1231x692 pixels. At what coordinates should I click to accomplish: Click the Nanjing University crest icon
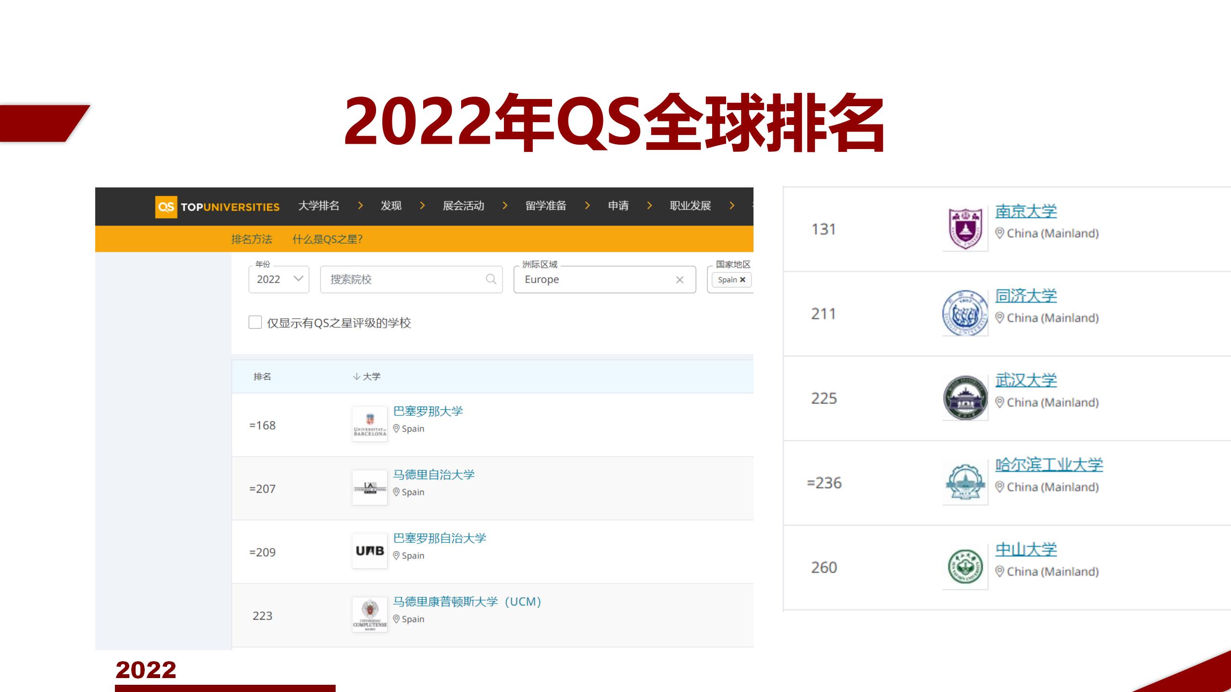click(x=965, y=229)
